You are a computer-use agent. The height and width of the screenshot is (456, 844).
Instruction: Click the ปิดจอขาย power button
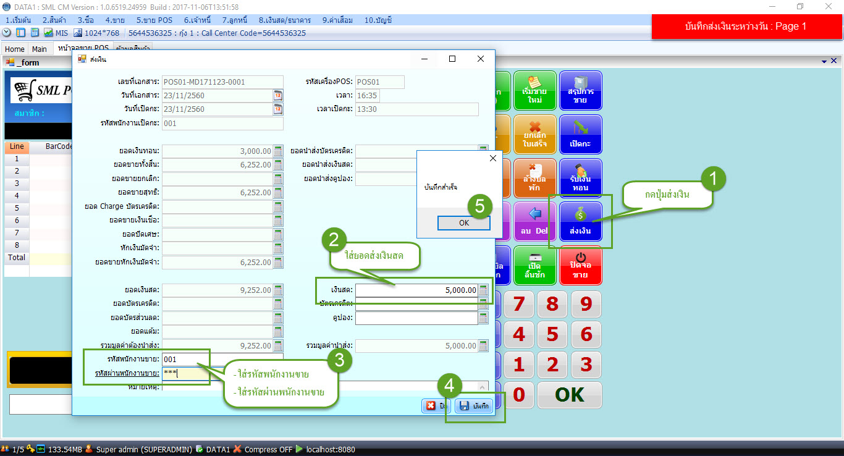coord(580,266)
